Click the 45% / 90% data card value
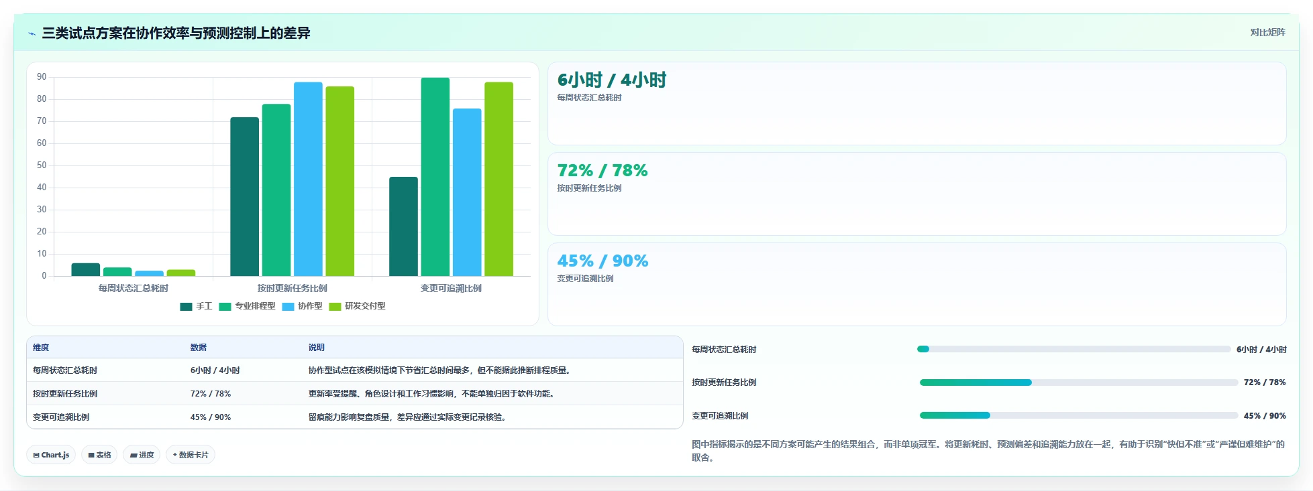 tap(602, 261)
